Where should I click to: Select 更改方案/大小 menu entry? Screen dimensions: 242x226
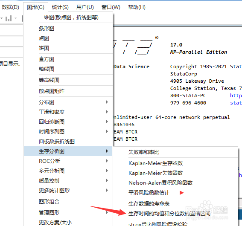[69, 223]
